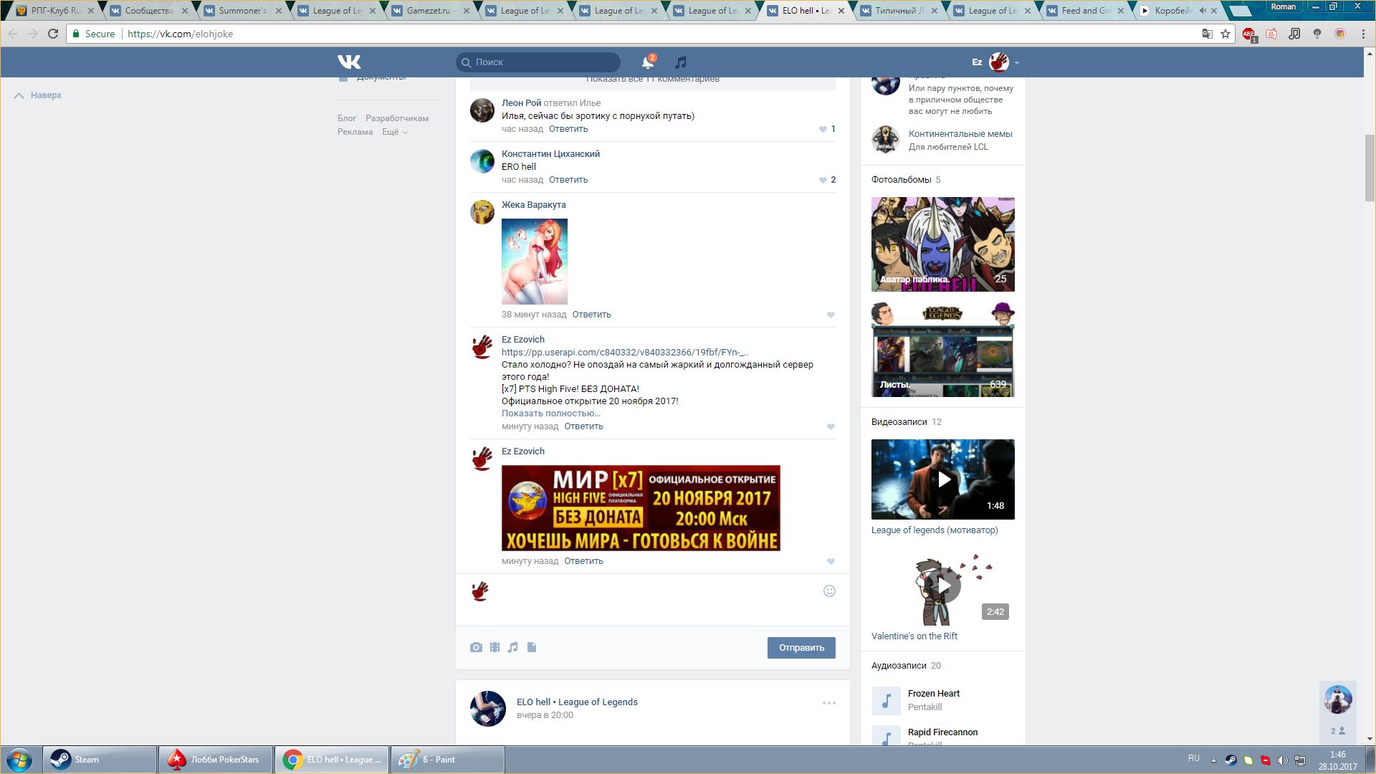Play Valentine's on the Rift video

pos(943,586)
